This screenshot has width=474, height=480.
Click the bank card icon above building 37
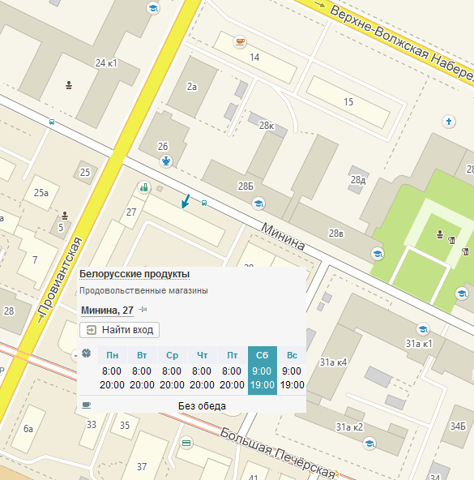(x=186, y=443)
